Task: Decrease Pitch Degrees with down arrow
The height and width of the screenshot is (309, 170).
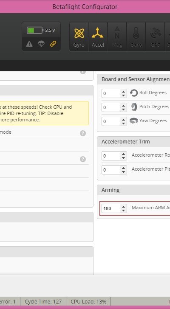Action: click(123, 109)
